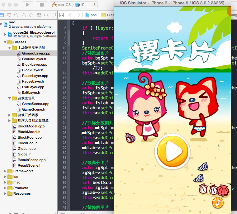Open the Project navigator icon
This screenshot has height=214, width=237.
point(2,15)
